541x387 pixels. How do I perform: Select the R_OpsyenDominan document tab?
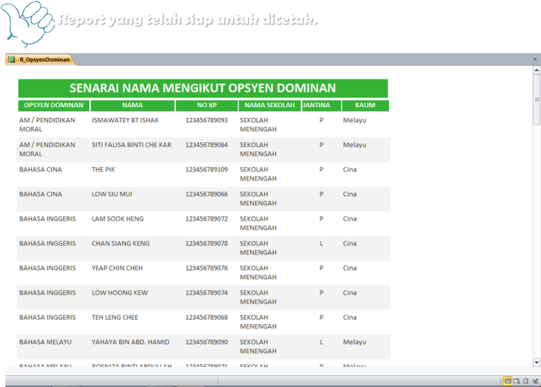(44, 60)
